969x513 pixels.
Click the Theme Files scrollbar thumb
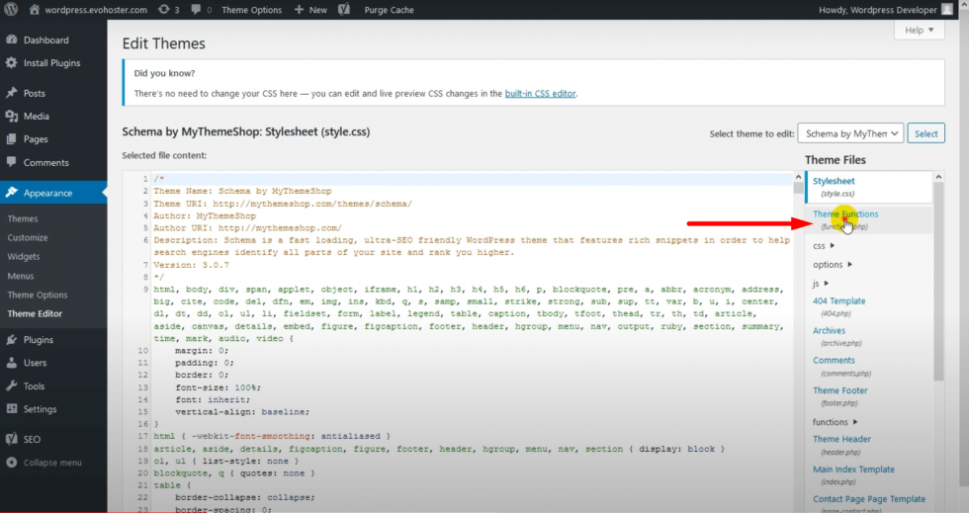(x=938, y=282)
